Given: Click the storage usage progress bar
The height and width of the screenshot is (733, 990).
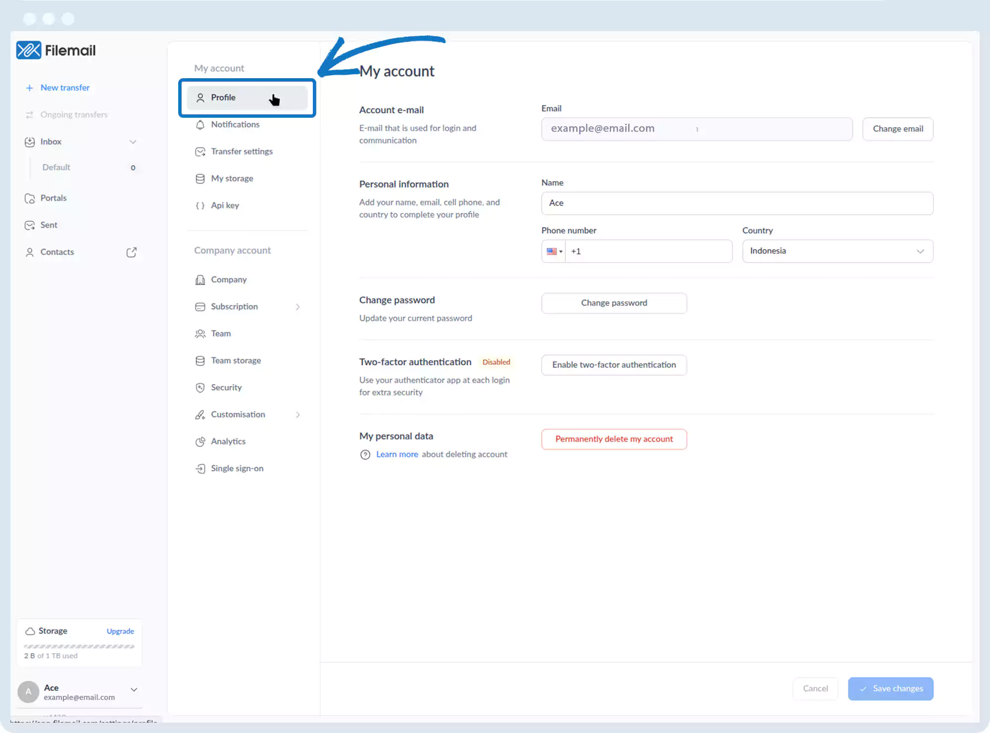Looking at the screenshot, I should pyautogui.click(x=79, y=646).
